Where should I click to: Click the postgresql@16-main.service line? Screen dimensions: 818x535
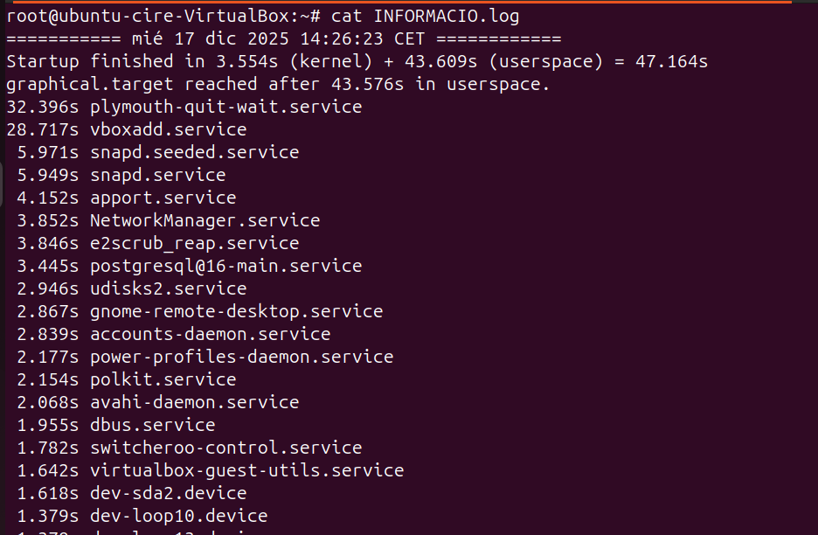click(225, 266)
